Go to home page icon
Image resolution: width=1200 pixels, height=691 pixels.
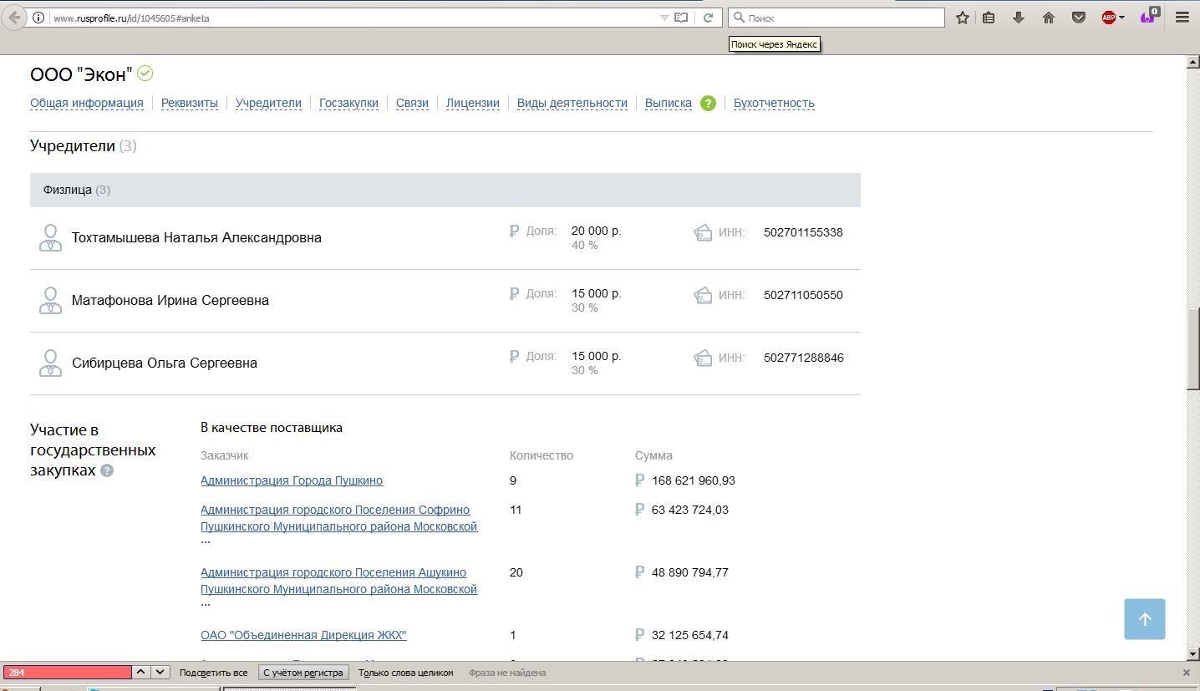[1049, 18]
